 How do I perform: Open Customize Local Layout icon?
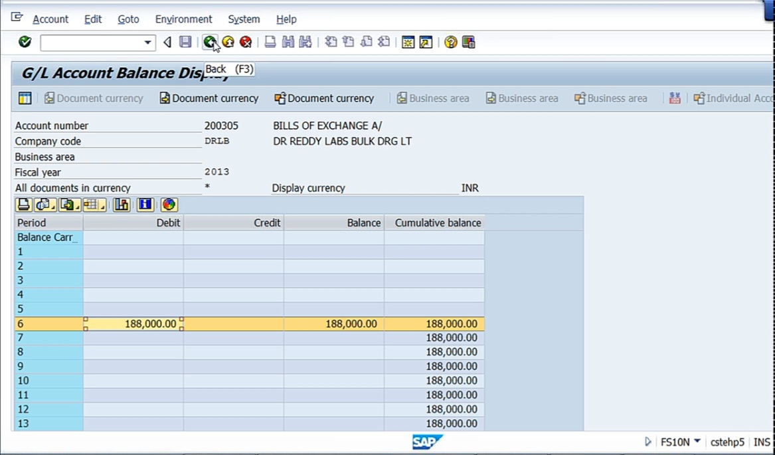pyautogui.click(x=469, y=42)
